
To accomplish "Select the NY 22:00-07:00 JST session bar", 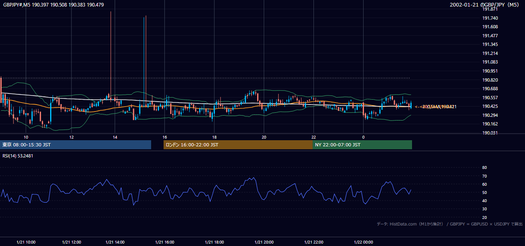I will pos(362,145).
